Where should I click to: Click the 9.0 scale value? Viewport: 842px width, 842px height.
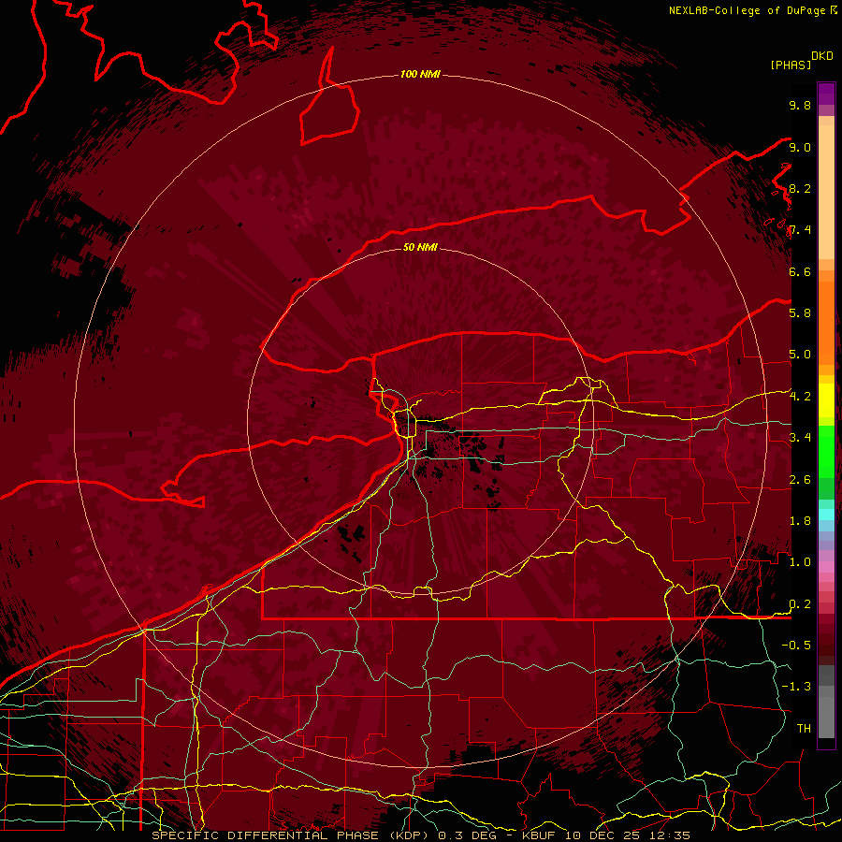[800, 147]
